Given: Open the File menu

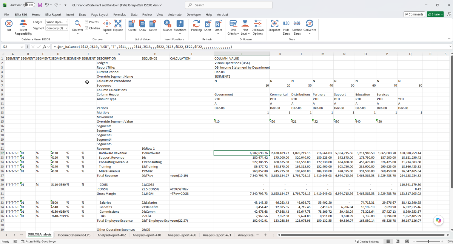Looking at the screenshot, I should (7, 14).
